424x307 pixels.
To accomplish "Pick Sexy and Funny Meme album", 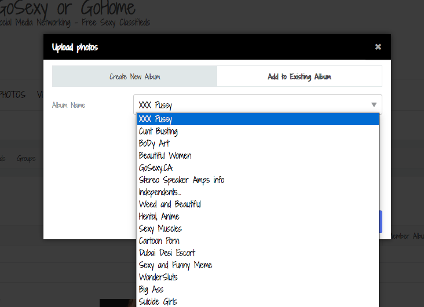I will (258, 265).
